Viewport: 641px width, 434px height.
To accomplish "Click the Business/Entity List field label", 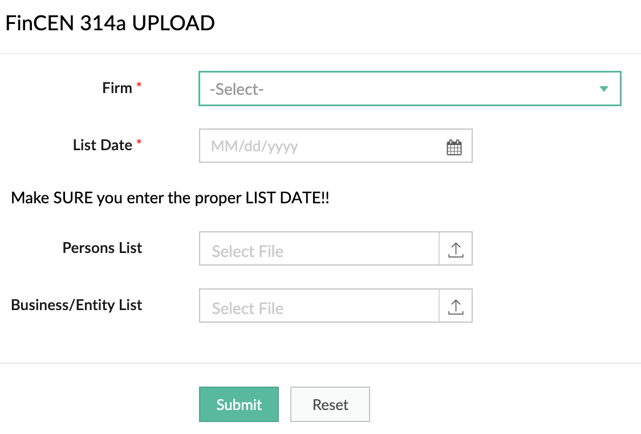I will point(77,305).
